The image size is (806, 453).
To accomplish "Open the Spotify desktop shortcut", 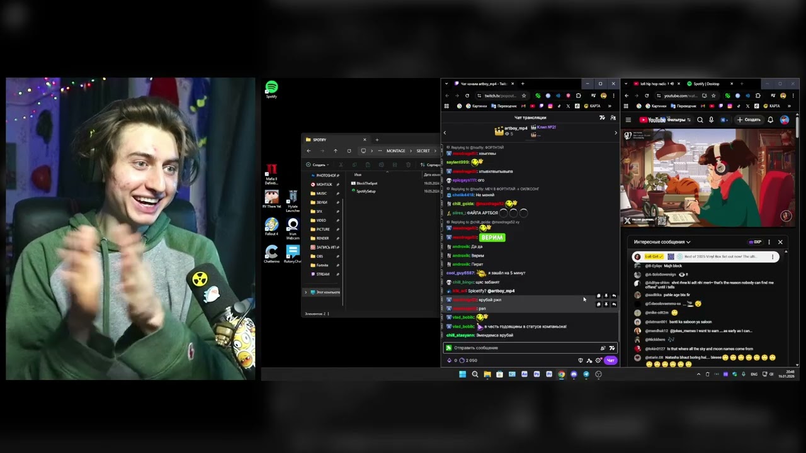I will click(x=271, y=89).
